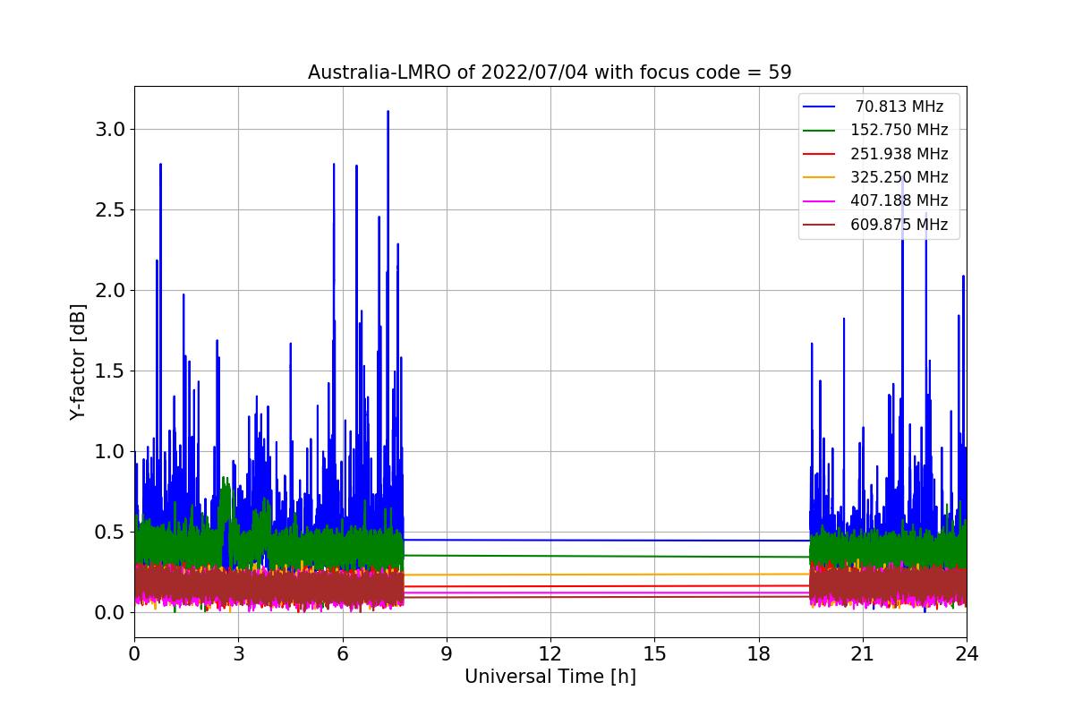Select the 251.938 MHz legend label
Image resolution: width=1074 pixels, height=716 pixels.
[899, 154]
